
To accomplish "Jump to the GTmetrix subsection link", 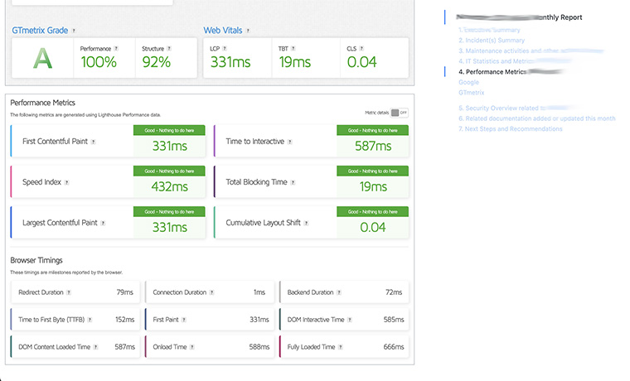I will point(471,93).
